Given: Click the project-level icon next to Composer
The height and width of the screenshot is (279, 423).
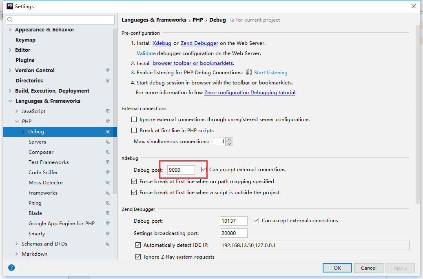Looking at the screenshot, I should click(x=108, y=152).
